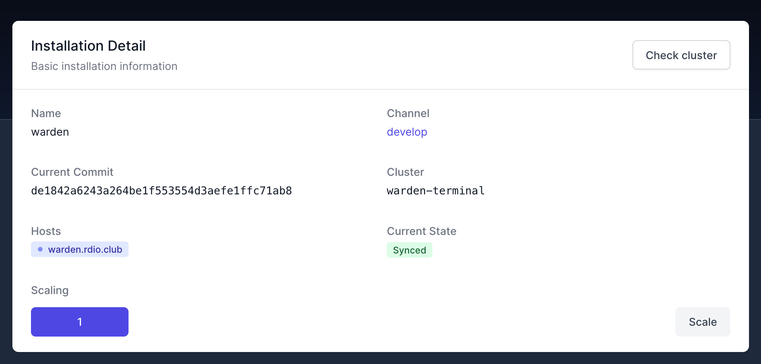The height and width of the screenshot is (364, 761).
Task: Click the Basic installation information subtitle
Action: (104, 66)
